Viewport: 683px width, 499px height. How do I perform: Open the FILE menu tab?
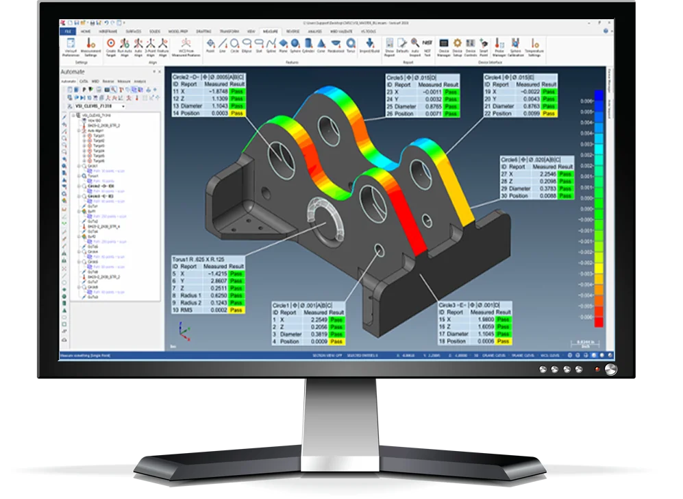pos(67,31)
